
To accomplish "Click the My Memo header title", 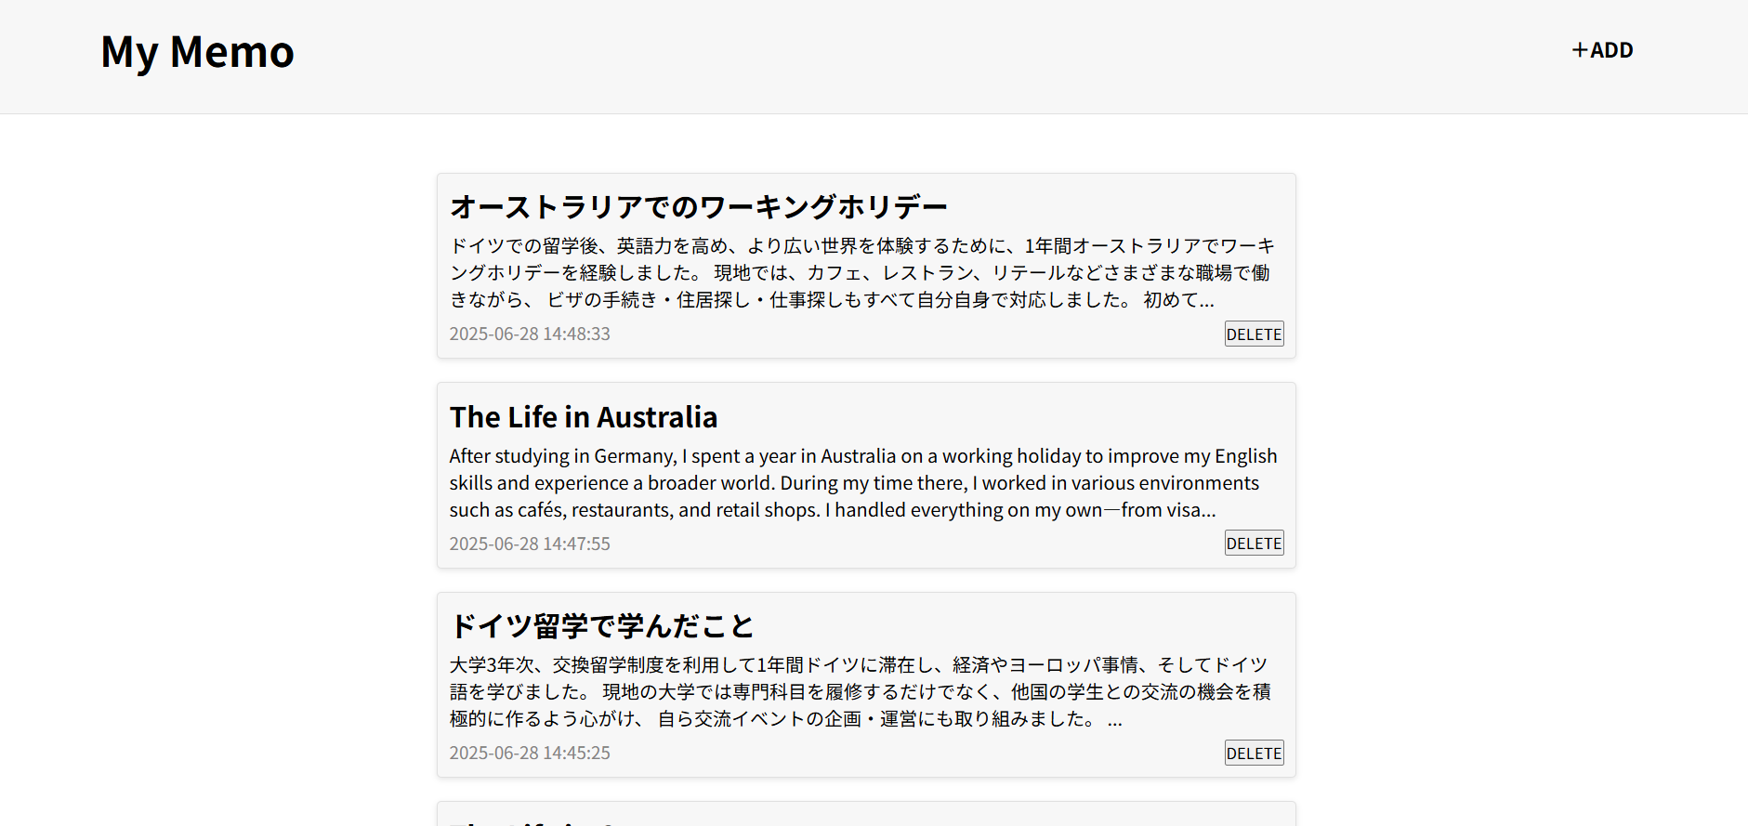I will tap(197, 52).
